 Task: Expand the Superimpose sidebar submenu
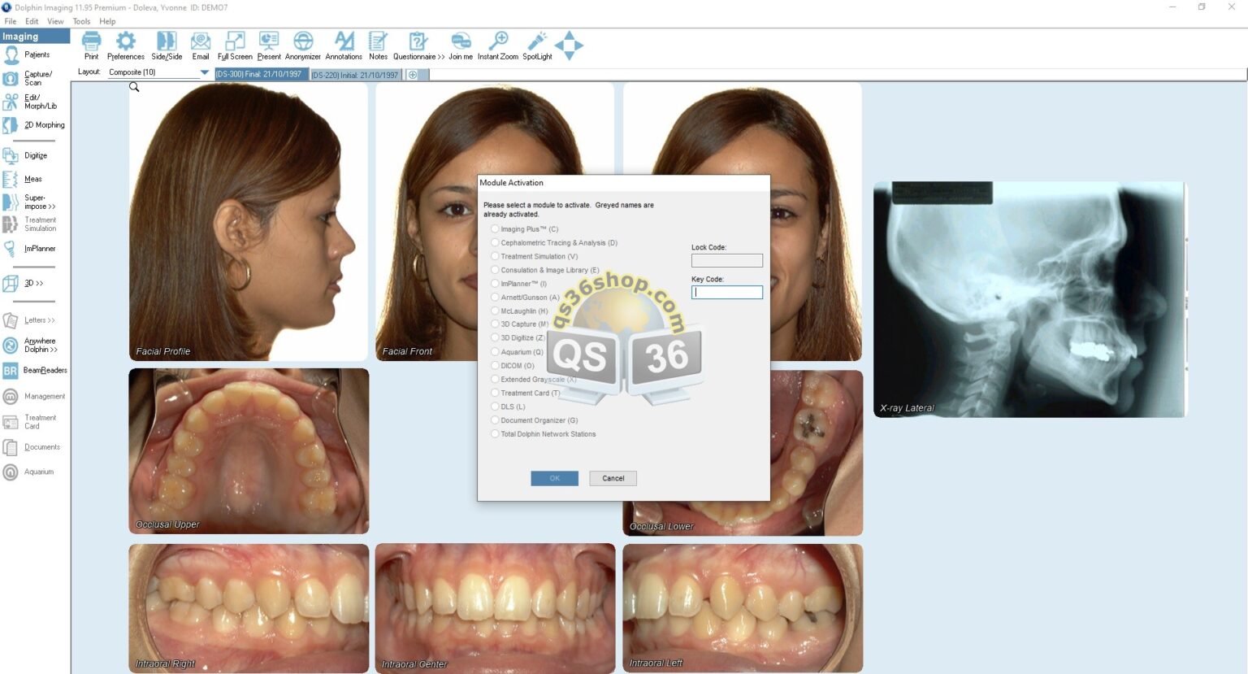30,202
